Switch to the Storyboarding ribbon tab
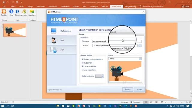The image size is (192, 108). point(130,7)
